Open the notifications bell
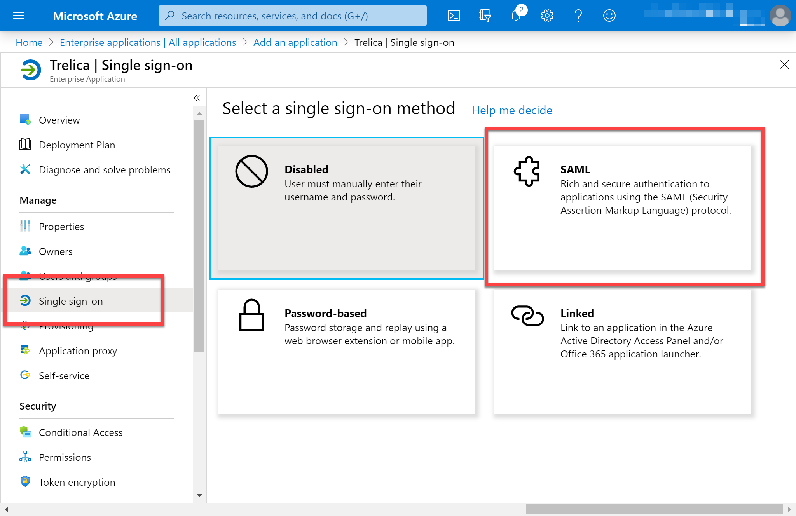Screen dimensions: 796x516 coord(516,16)
